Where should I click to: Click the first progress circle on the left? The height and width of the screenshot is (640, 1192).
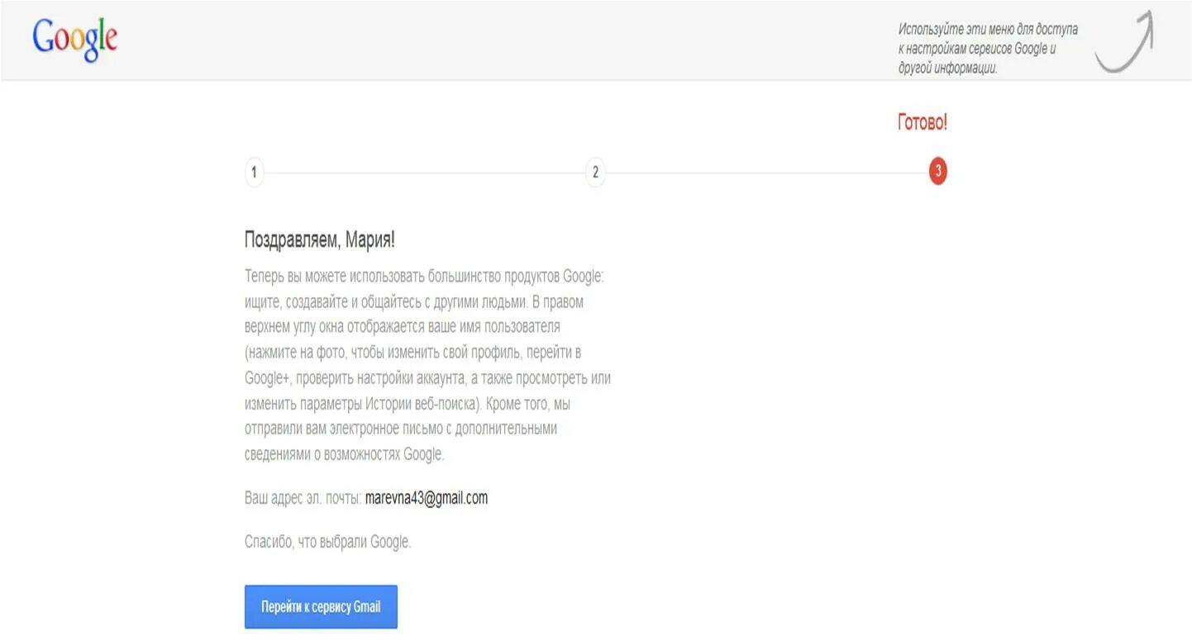tap(255, 173)
